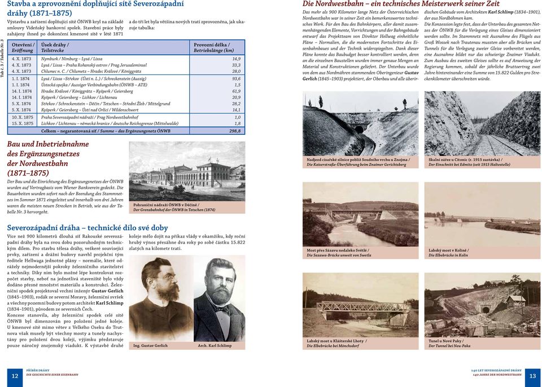
Task: Select table row 'Nymburk / Nimburg – Lysá / Lissa'
Action: pos(126,59)
